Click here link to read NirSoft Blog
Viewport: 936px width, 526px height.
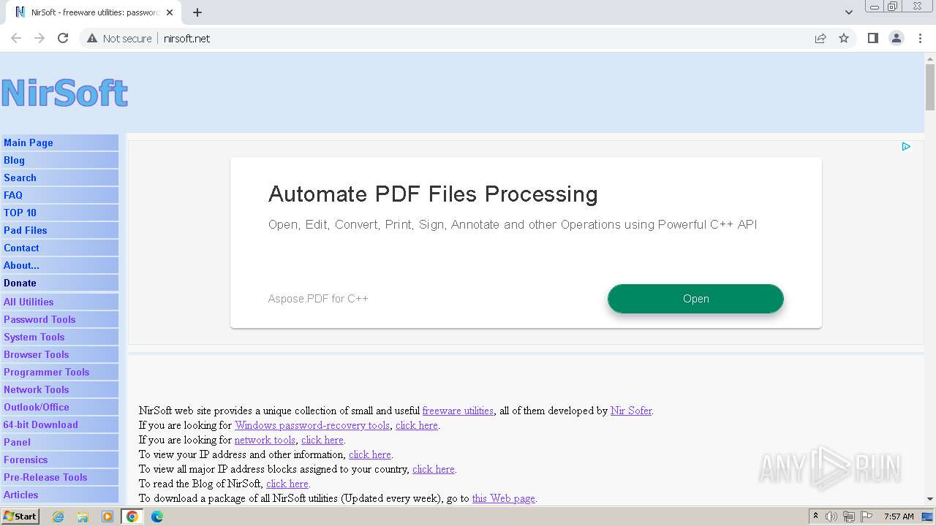(x=287, y=484)
